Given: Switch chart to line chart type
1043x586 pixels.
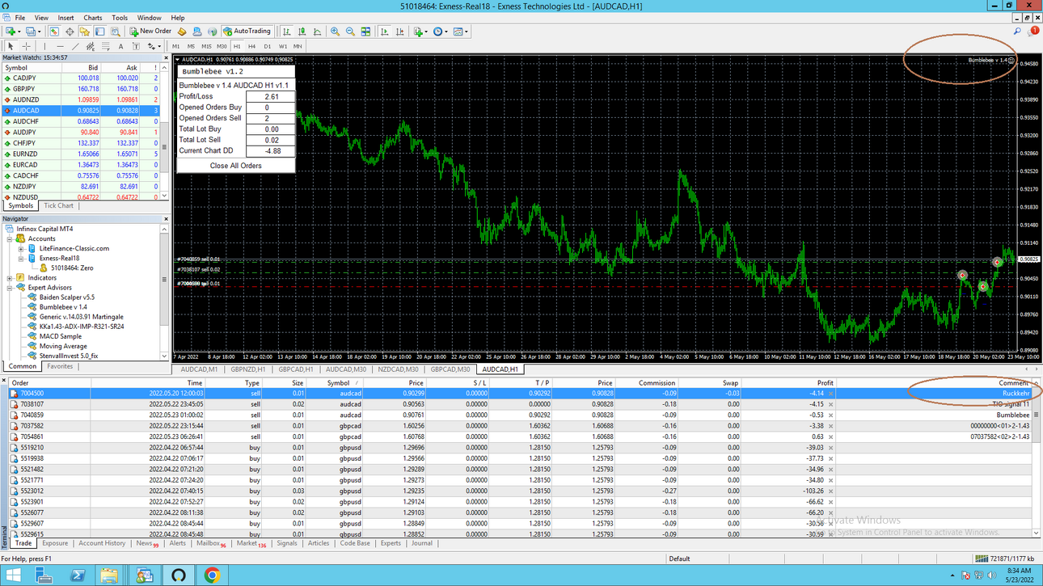Looking at the screenshot, I should (x=317, y=32).
